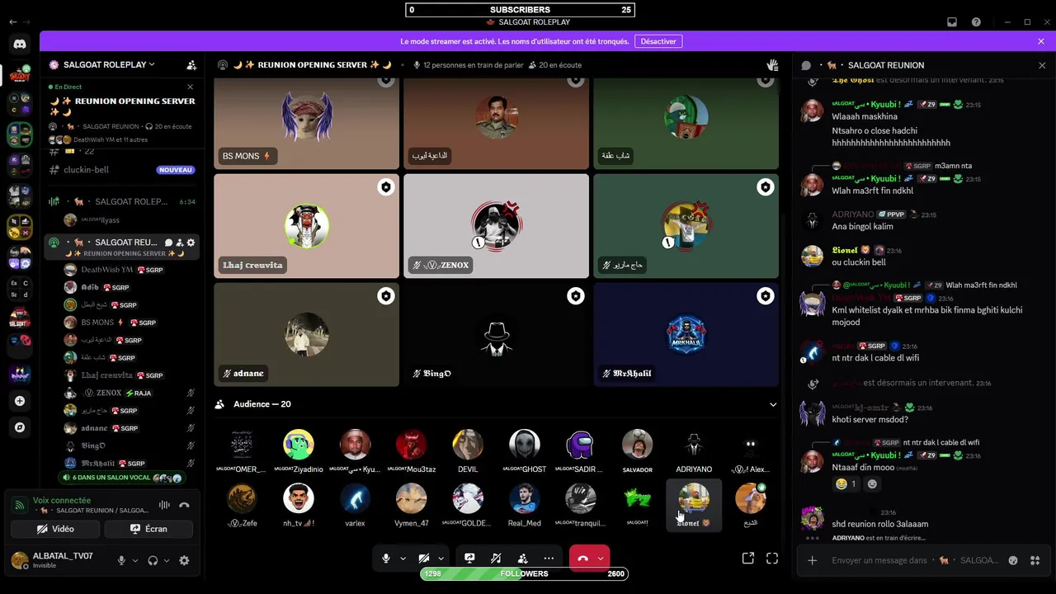Open channel settings gear on SALGOAT REUNION

pyautogui.click(x=191, y=243)
